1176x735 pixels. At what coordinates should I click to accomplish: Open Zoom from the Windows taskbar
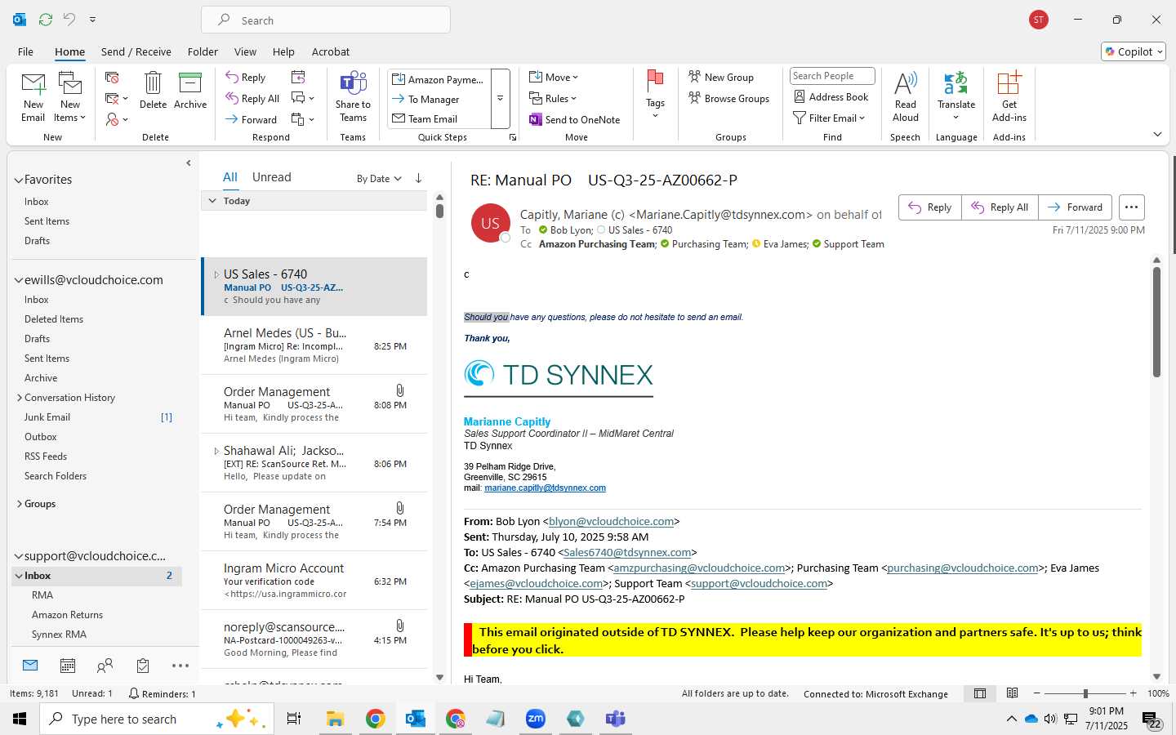[x=536, y=719]
